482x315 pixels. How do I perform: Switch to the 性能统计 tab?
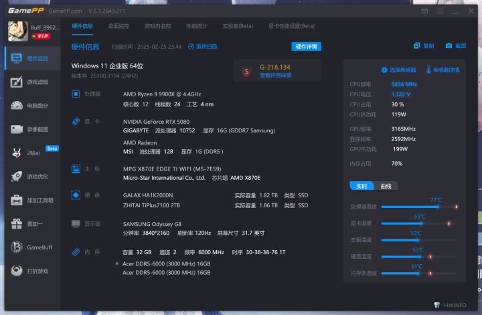[x=196, y=26]
